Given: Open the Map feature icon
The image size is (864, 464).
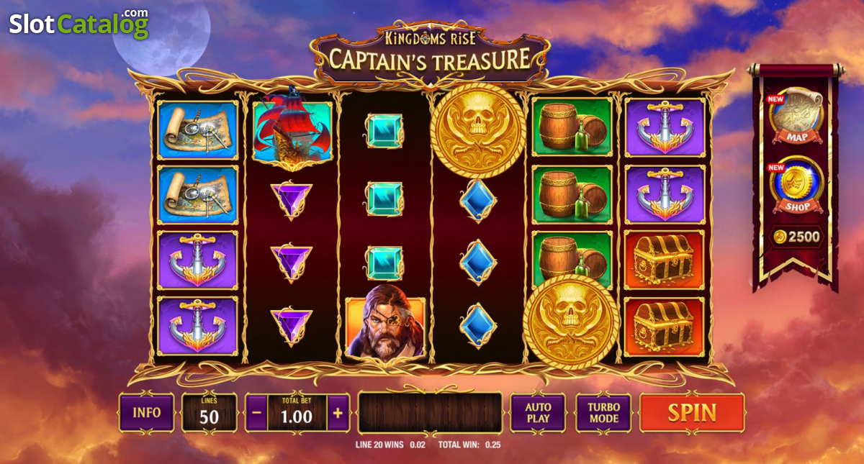Looking at the screenshot, I should (x=794, y=115).
